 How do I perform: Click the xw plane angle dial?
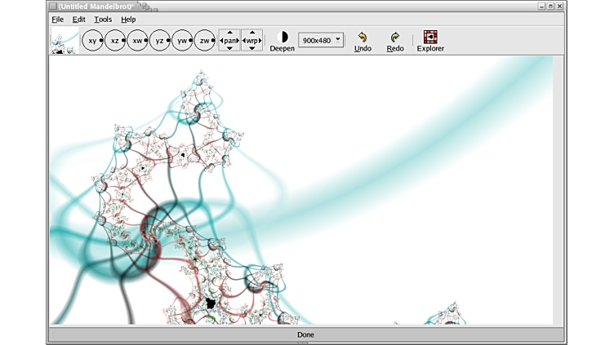point(137,40)
